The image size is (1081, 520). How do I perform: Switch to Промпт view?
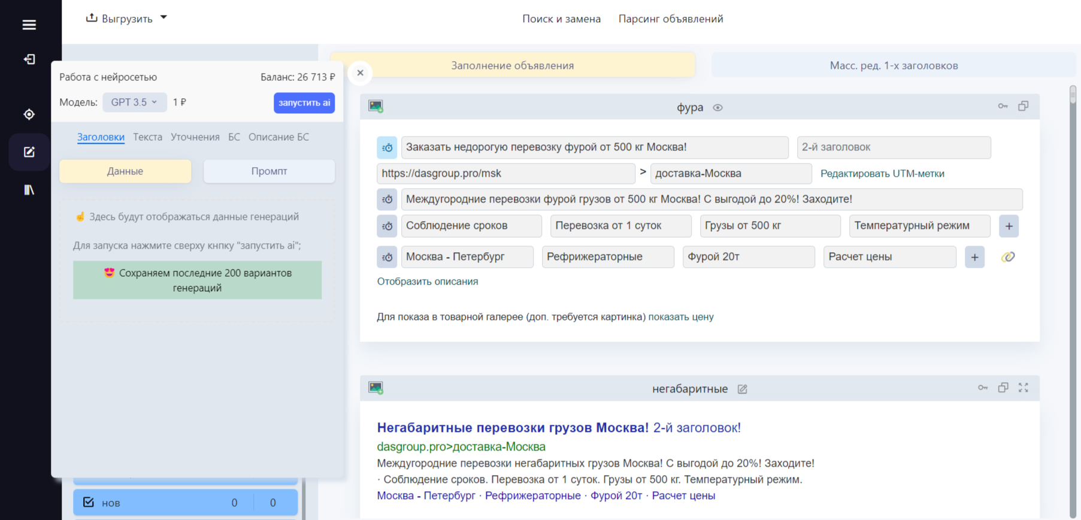(x=269, y=171)
